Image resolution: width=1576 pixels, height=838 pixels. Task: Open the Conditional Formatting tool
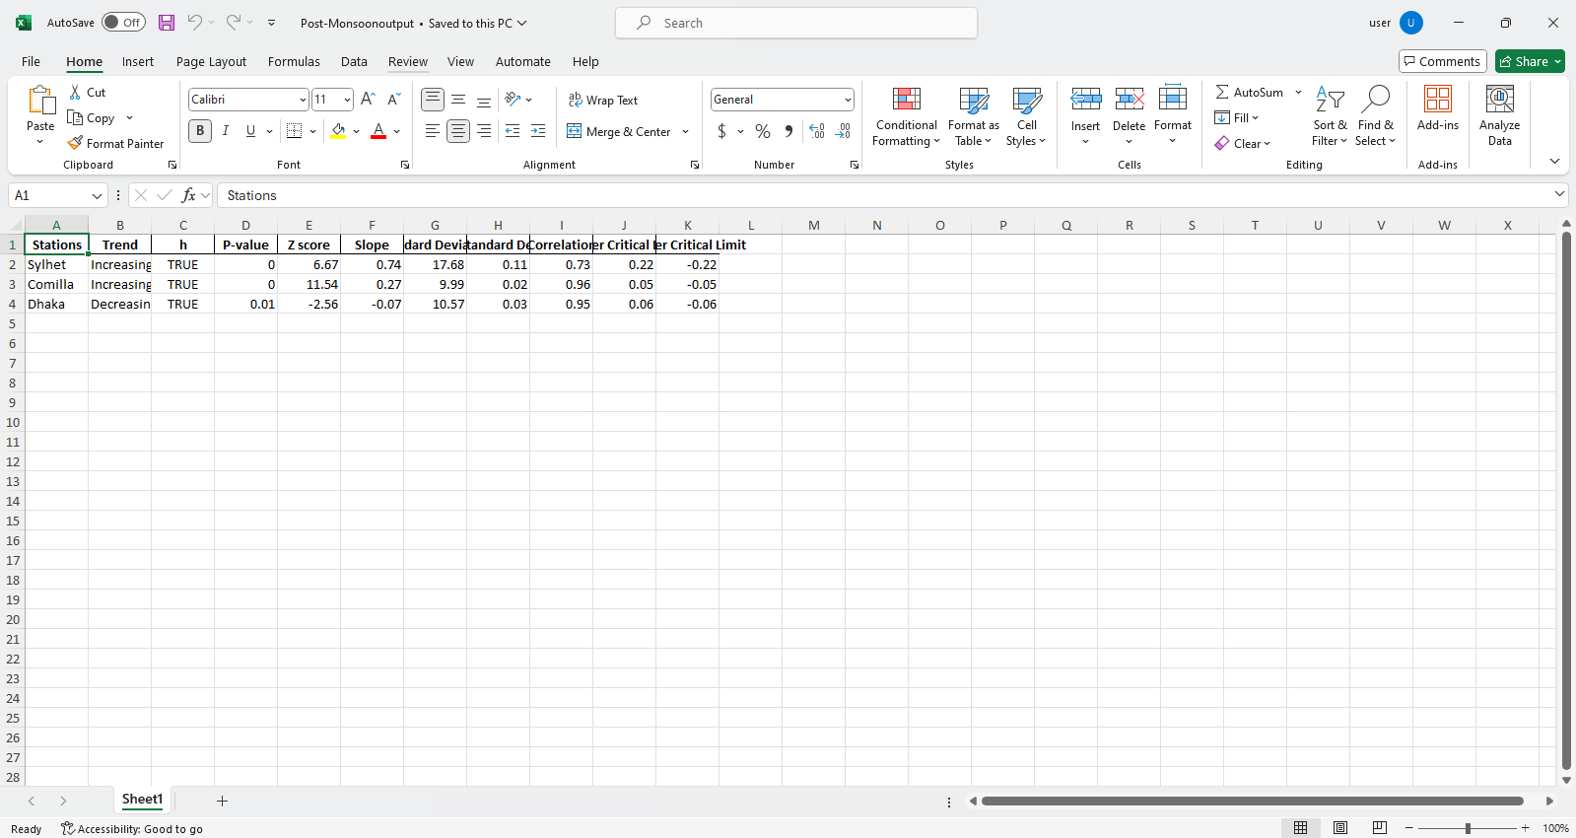[x=906, y=116]
